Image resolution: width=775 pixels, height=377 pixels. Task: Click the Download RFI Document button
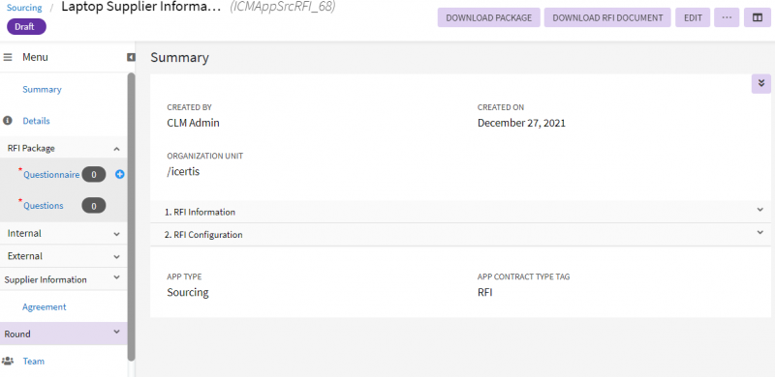point(607,17)
